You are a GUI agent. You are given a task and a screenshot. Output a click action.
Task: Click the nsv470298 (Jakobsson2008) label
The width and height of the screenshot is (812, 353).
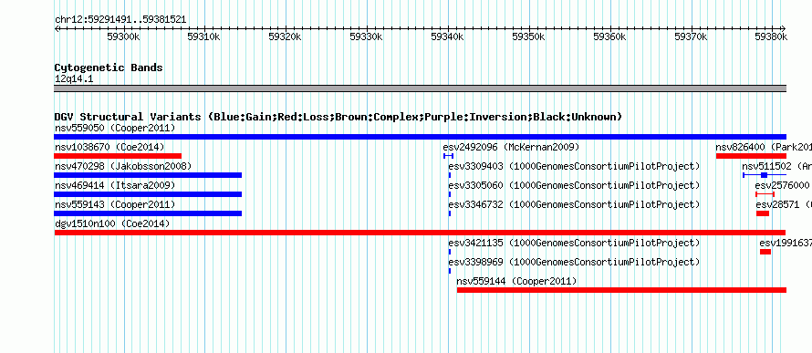pyautogui.click(x=123, y=166)
